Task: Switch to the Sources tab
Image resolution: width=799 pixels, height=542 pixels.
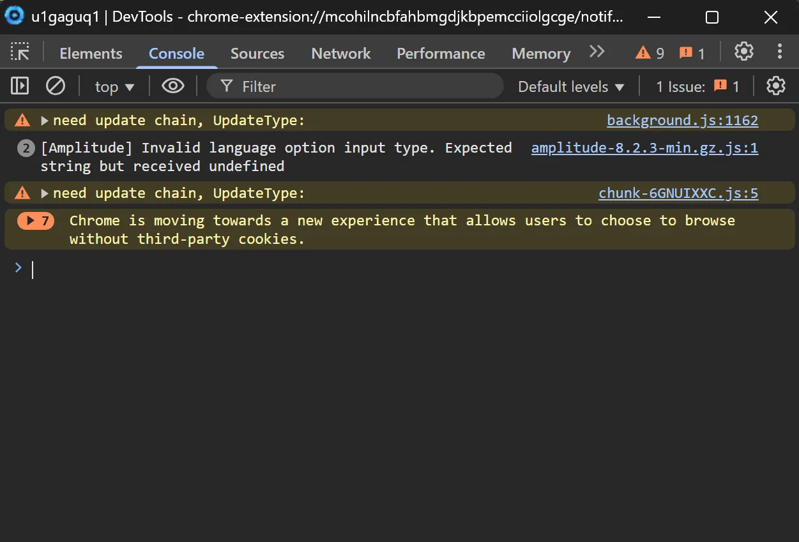Action: (257, 54)
